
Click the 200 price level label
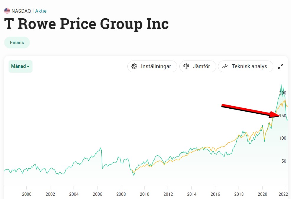tap(283, 93)
